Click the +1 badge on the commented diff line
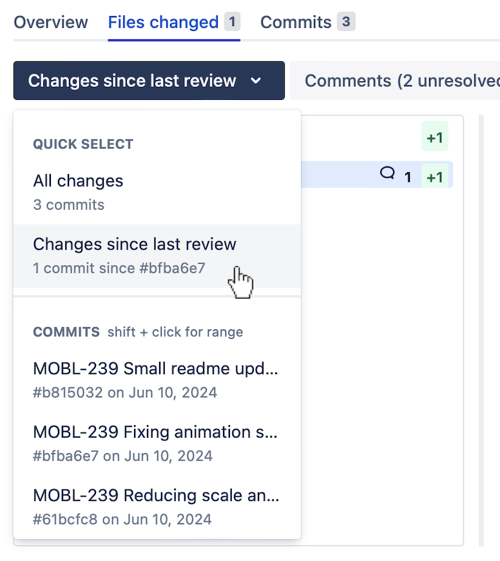 click(434, 175)
